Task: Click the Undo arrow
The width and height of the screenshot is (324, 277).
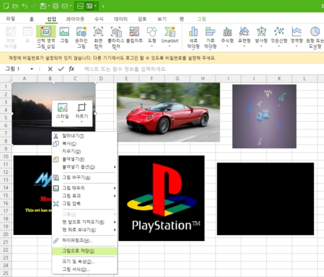Action: (25, 6)
